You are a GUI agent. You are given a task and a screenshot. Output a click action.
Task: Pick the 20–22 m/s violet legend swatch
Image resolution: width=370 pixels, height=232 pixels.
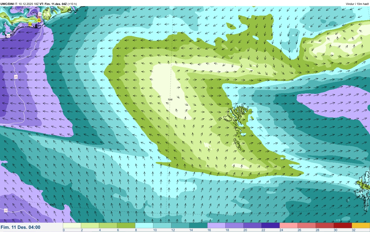click(253, 225)
